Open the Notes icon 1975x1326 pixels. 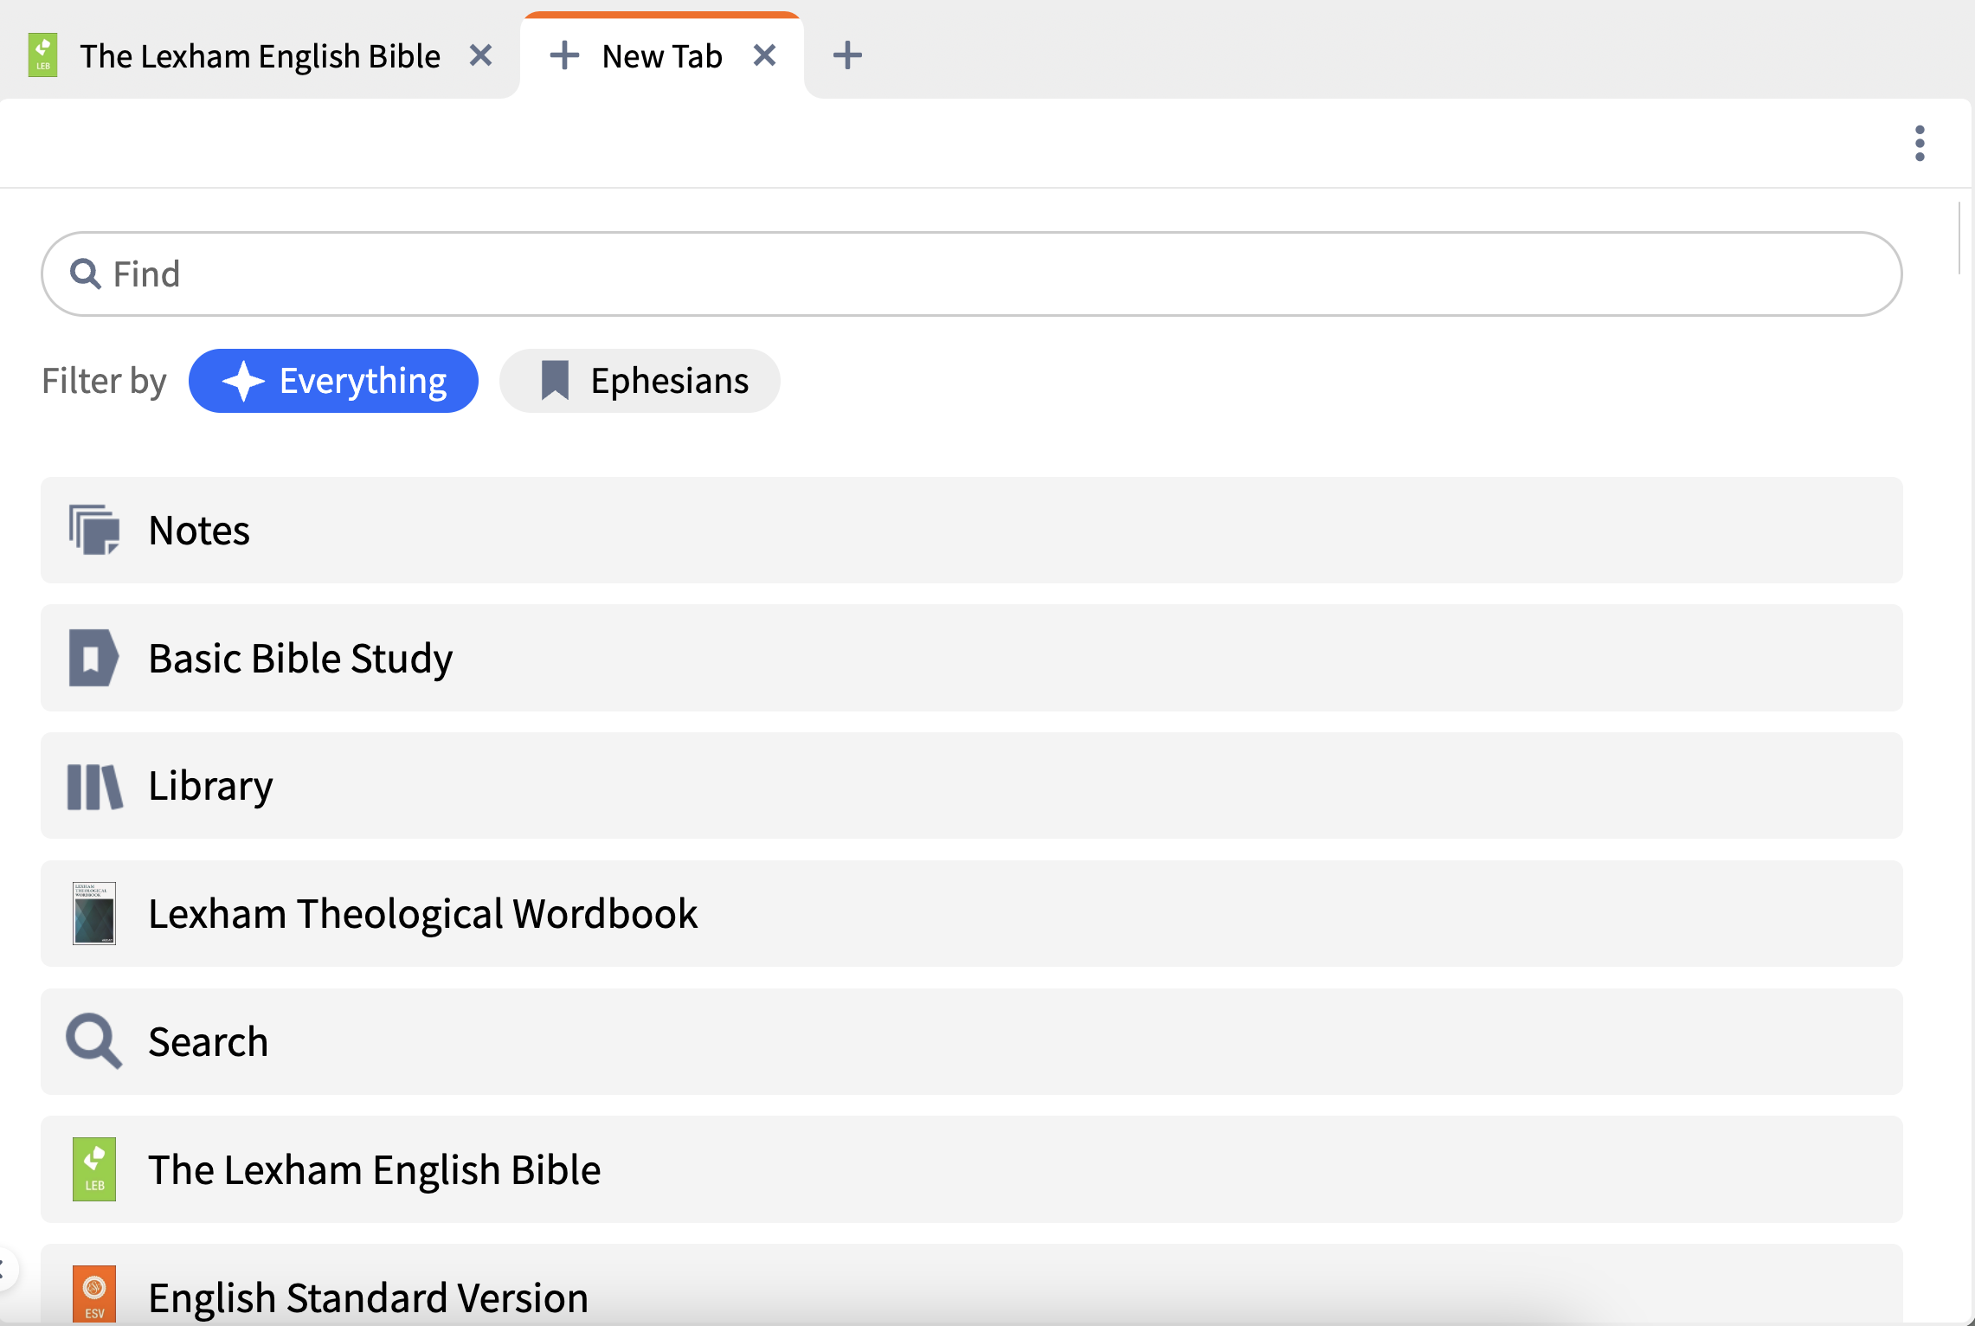point(94,530)
